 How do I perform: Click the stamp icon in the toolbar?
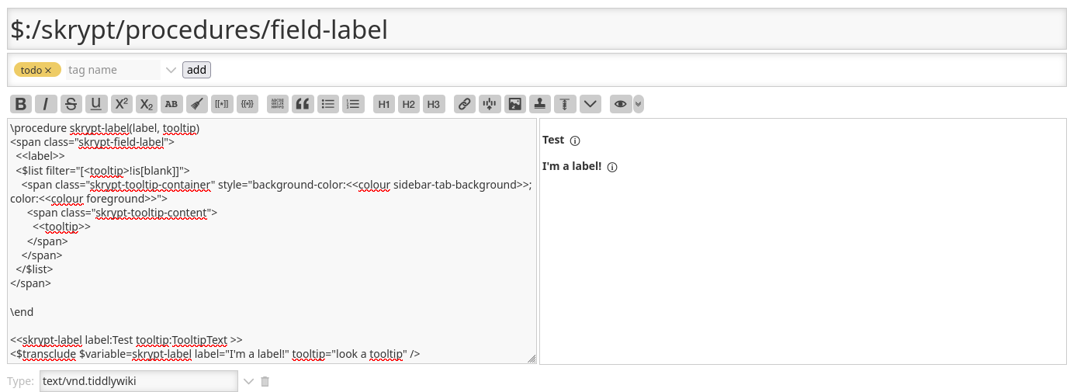pos(540,104)
